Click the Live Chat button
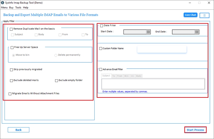The image size is (214, 139). click(x=191, y=15)
